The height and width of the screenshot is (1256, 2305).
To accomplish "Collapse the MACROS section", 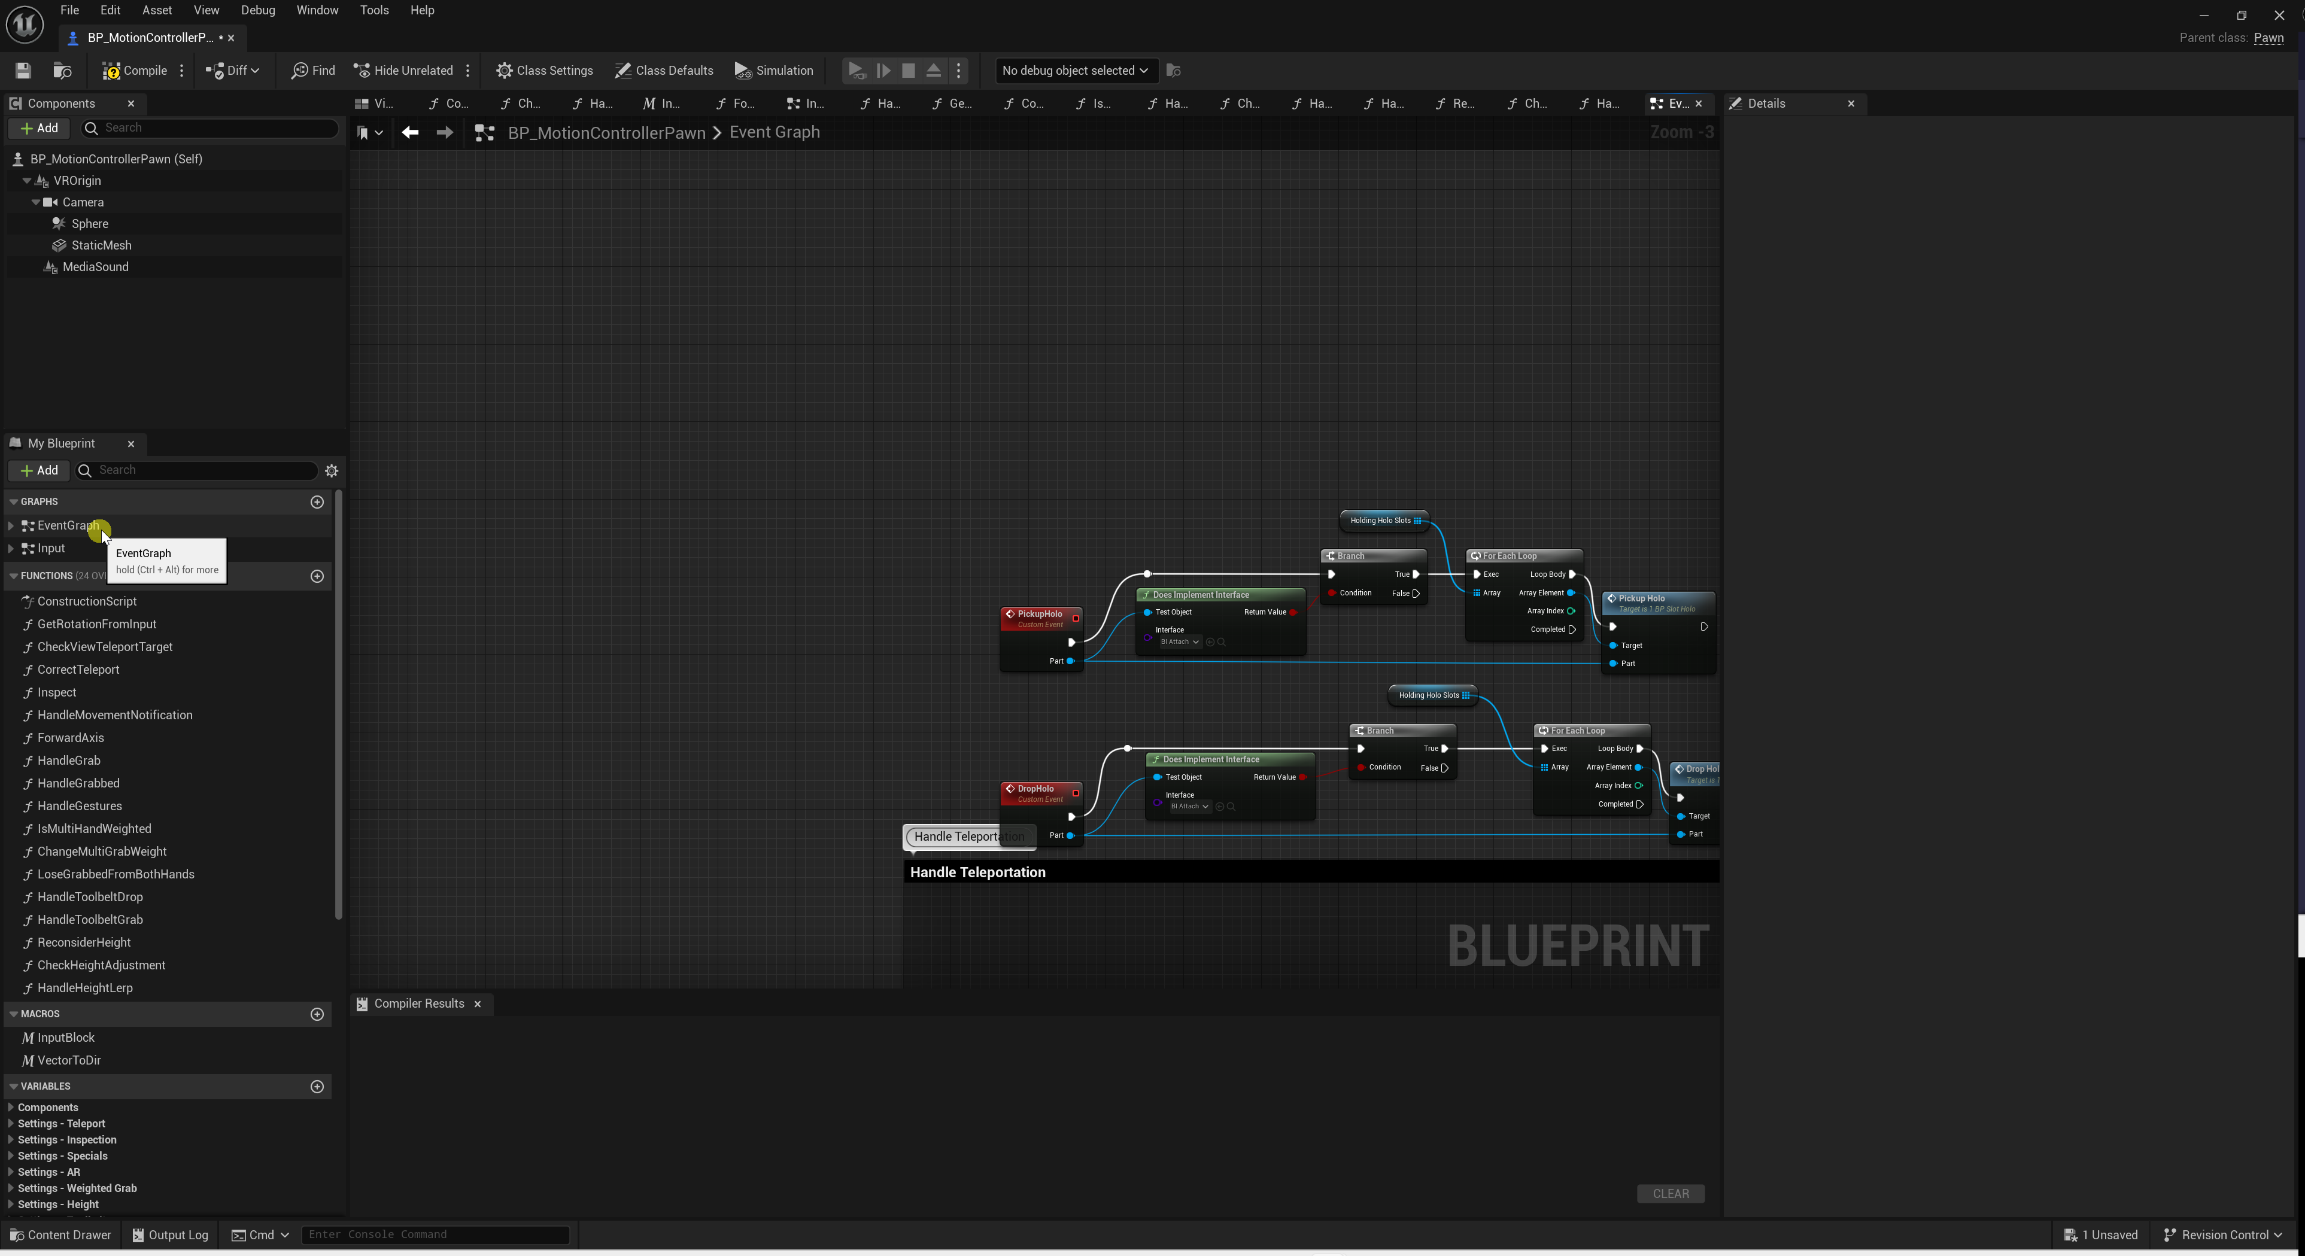I will tap(13, 1014).
